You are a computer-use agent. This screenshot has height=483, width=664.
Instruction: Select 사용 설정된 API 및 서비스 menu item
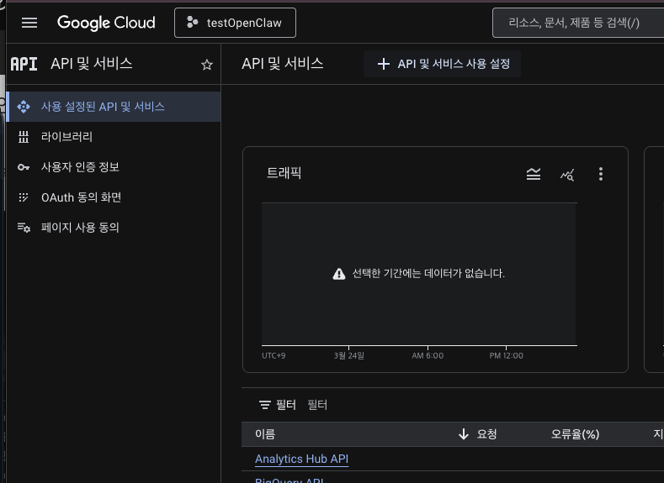pyautogui.click(x=114, y=107)
